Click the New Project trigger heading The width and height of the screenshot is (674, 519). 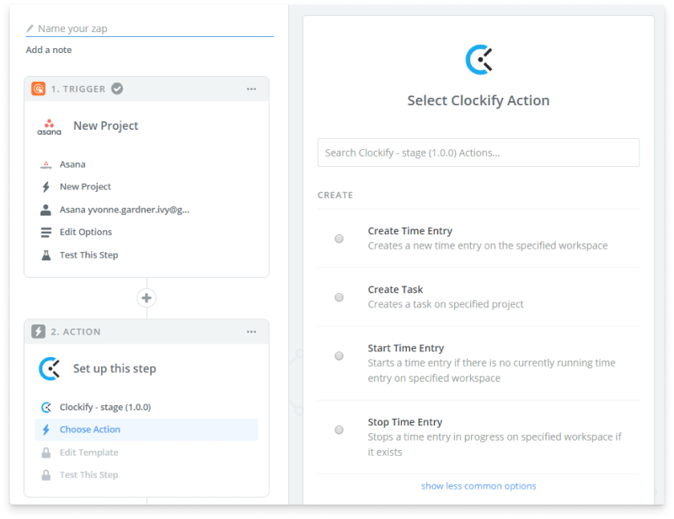click(106, 126)
